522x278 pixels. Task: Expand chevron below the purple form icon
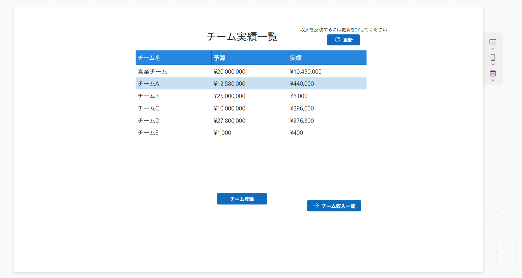pyautogui.click(x=493, y=80)
